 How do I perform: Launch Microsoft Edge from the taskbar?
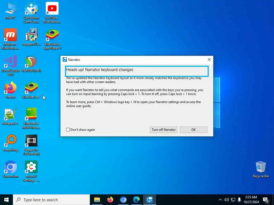(x=136, y=200)
